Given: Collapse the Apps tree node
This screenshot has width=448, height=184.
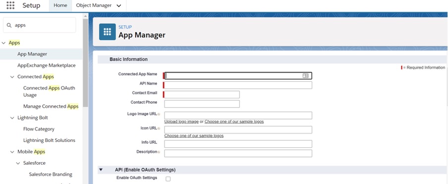Looking at the screenshot, I should (x=3, y=43).
